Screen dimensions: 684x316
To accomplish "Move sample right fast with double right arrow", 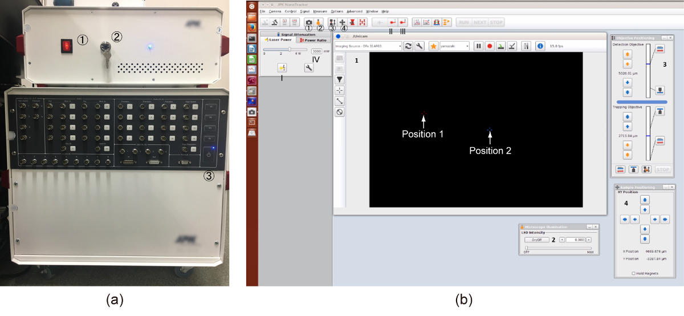I will (x=665, y=219).
